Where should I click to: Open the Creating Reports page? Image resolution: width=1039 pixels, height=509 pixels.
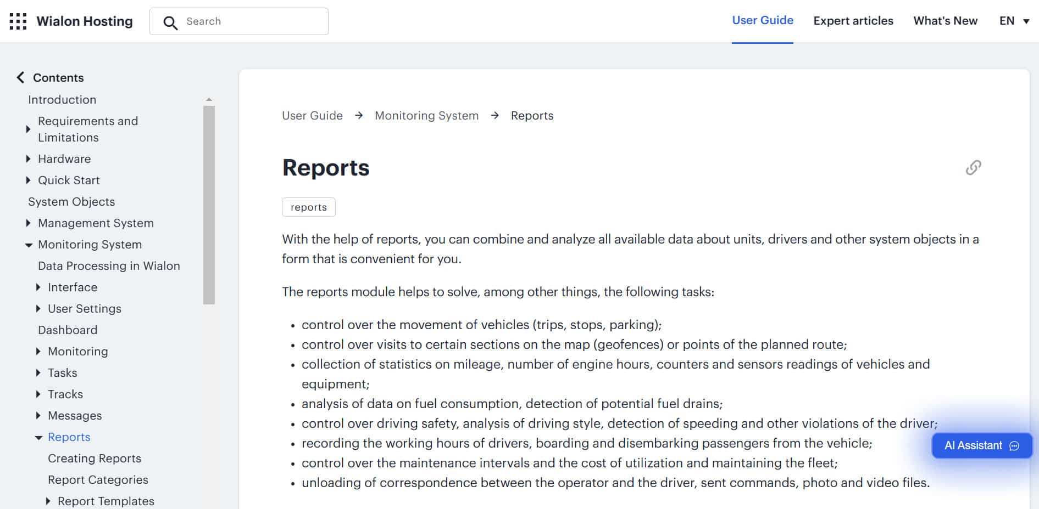(95, 459)
